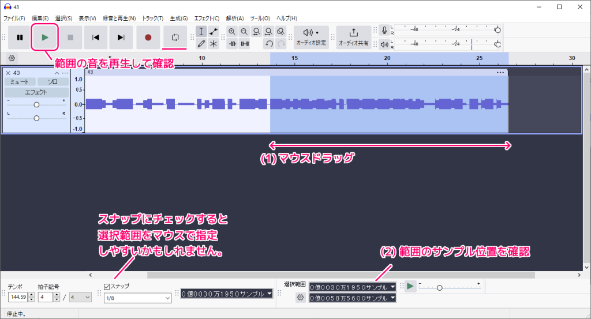Click the Pause playback button
The height and width of the screenshot is (319, 591).
(x=20, y=37)
